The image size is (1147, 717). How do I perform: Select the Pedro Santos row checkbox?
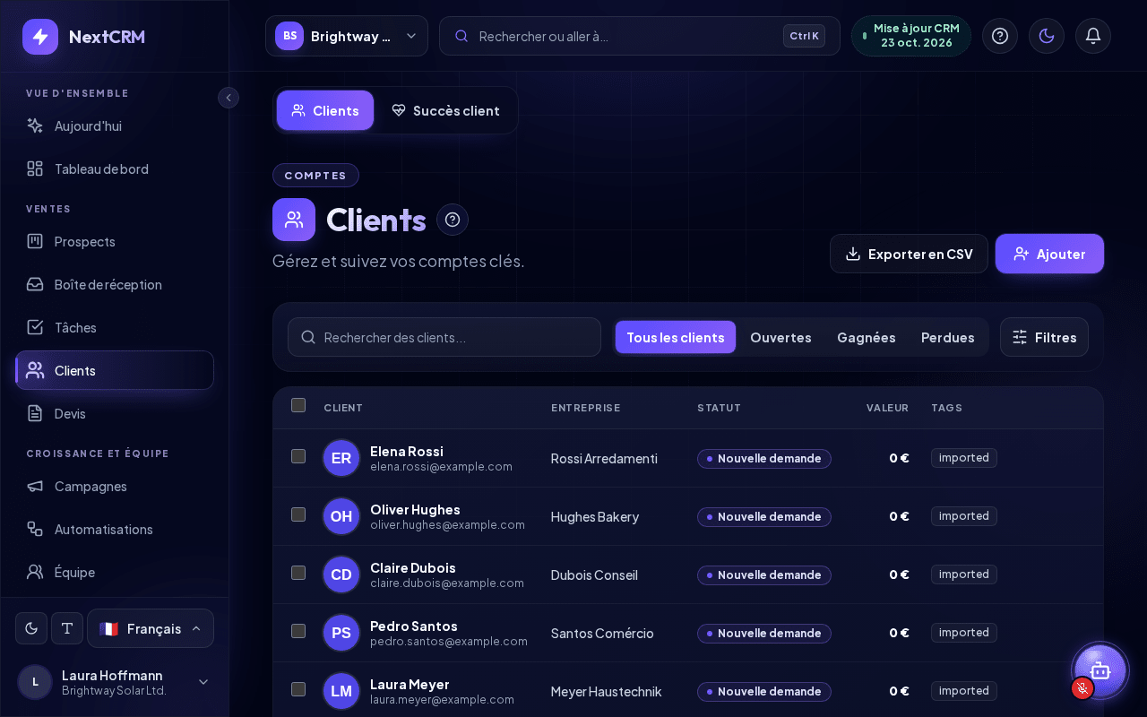[x=298, y=631]
